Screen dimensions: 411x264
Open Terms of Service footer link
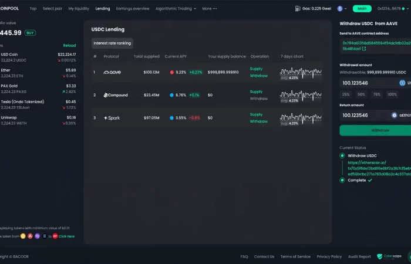[x=295, y=257]
